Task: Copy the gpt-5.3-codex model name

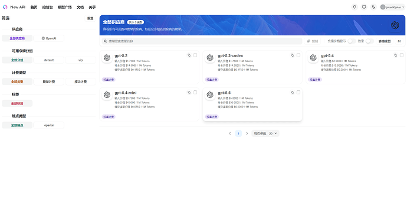Action: click(292, 55)
